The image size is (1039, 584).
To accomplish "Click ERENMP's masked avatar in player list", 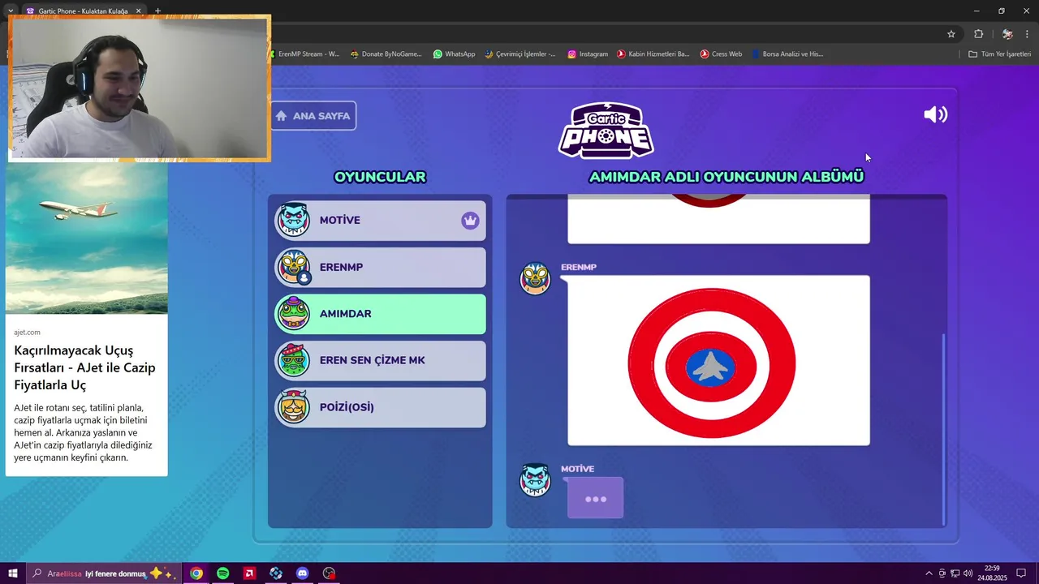I will 293,267.
